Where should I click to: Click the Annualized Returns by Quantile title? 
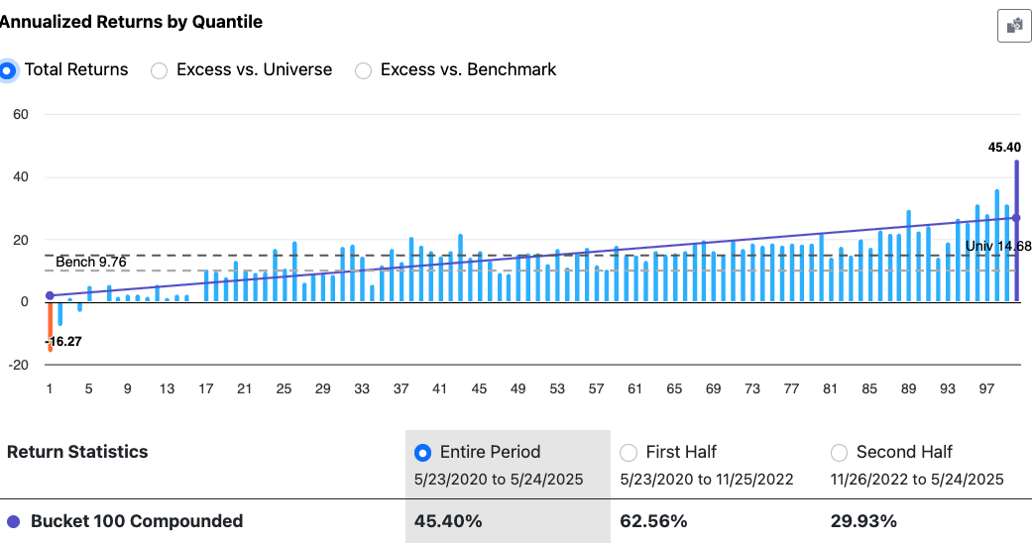[x=131, y=21]
